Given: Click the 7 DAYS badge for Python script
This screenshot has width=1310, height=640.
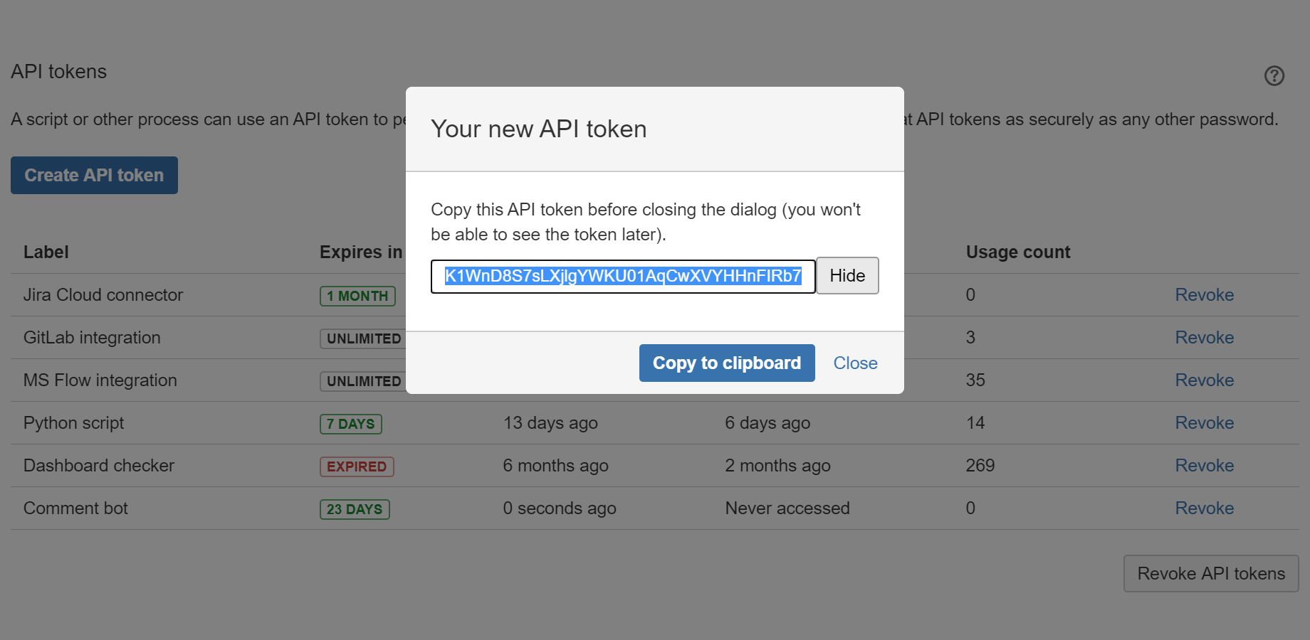Looking at the screenshot, I should [351, 423].
